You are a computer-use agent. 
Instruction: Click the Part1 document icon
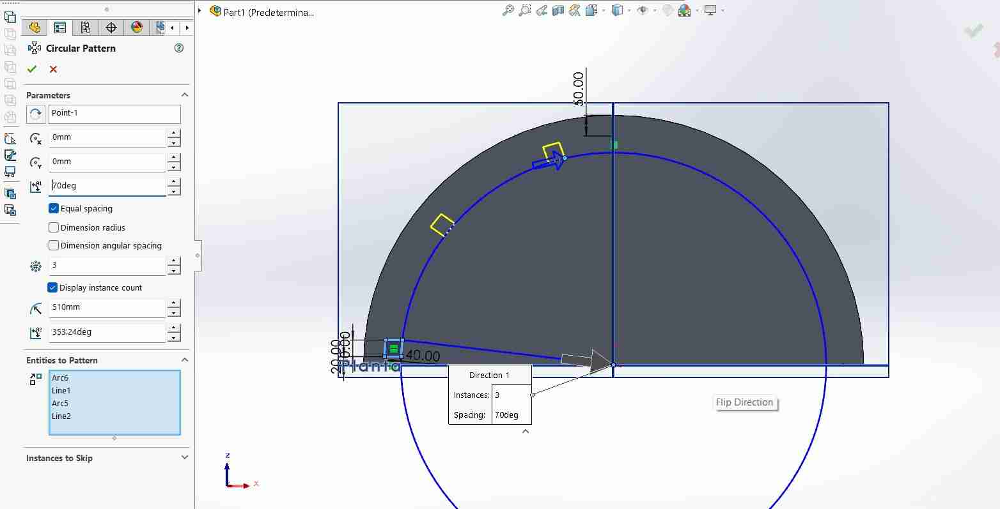pos(215,11)
